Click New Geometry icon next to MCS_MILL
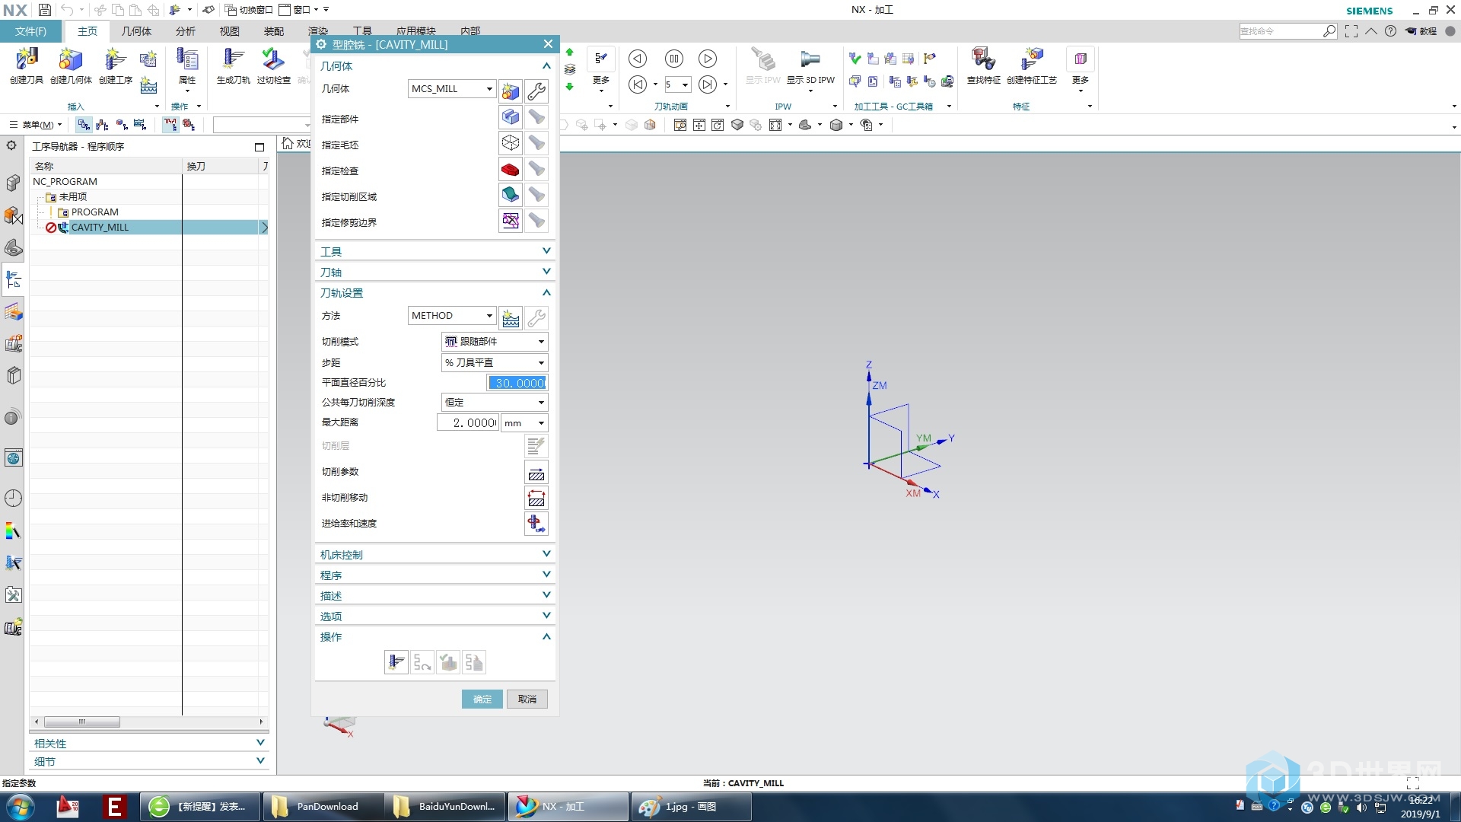Image resolution: width=1461 pixels, height=822 pixels. pyautogui.click(x=511, y=91)
